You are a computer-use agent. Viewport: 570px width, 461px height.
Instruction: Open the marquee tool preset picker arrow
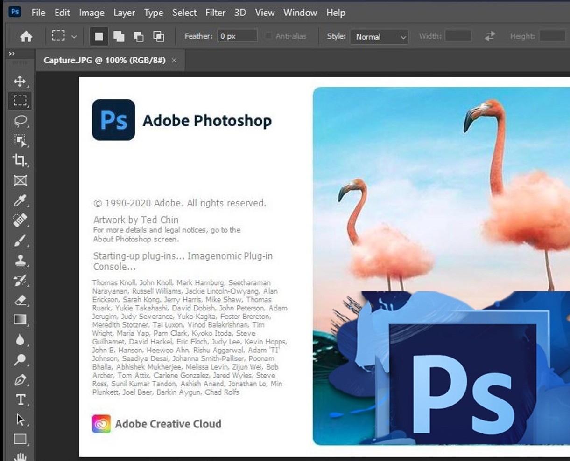[x=74, y=36]
